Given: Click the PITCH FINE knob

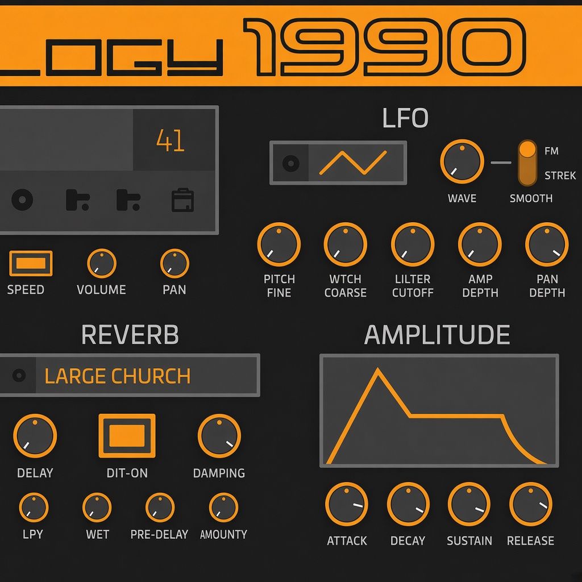Looking at the screenshot, I should pos(278,244).
